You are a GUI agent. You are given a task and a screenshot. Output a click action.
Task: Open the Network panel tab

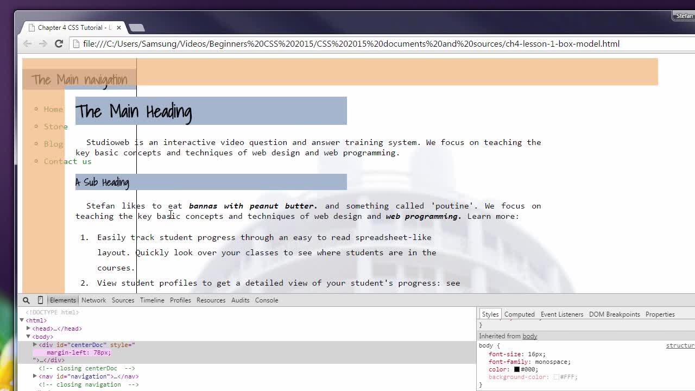(x=93, y=300)
